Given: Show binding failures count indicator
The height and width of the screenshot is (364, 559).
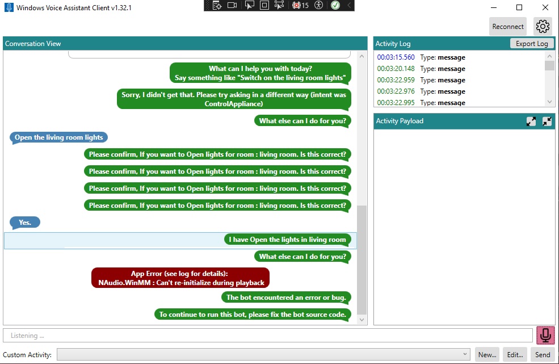Looking at the screenshot, I should click(300, 5).
